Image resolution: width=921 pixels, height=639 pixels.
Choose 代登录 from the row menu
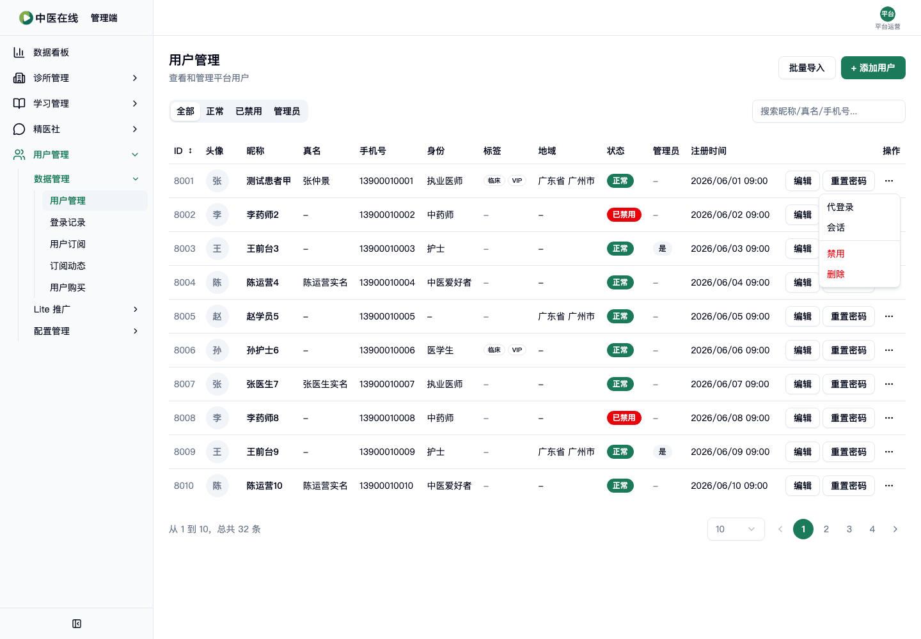[860, 207]
